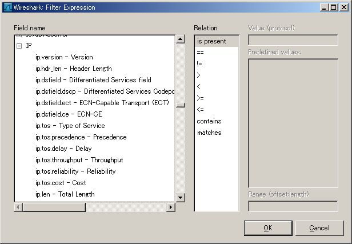
Task: Select ip.dsfield.ect ECN-Capable Transport field
Action: coord(102,103)
